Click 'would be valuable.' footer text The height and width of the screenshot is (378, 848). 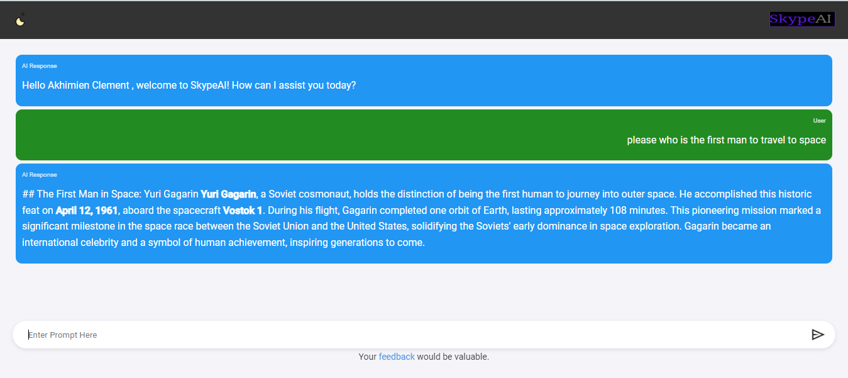(x=453, y=357)
